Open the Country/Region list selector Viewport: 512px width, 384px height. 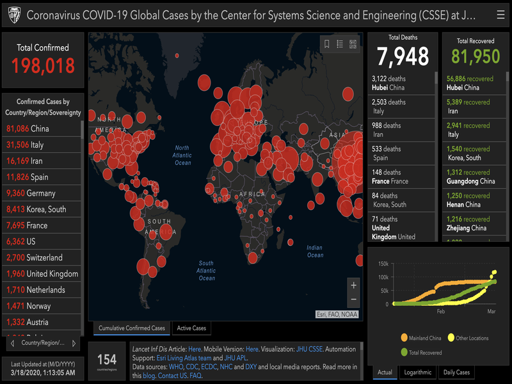(x=43, y=343)
